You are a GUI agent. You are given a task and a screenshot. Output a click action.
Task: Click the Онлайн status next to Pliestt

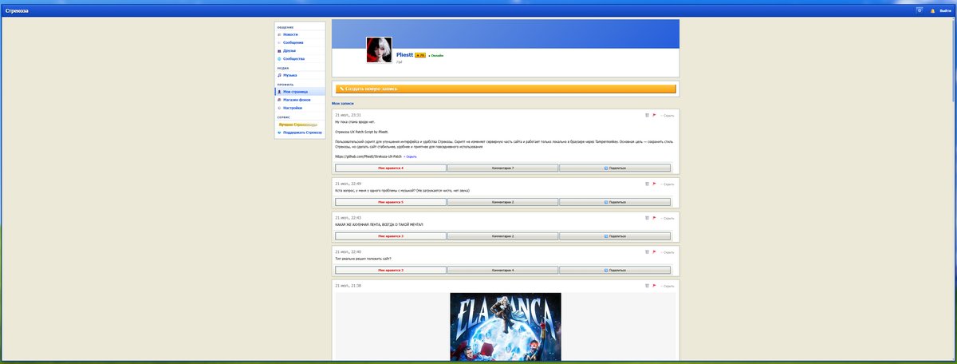(436, 56)
